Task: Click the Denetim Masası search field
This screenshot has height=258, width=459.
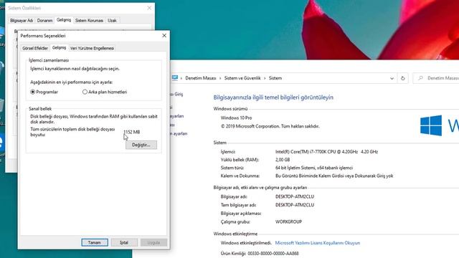Action: 436,78
